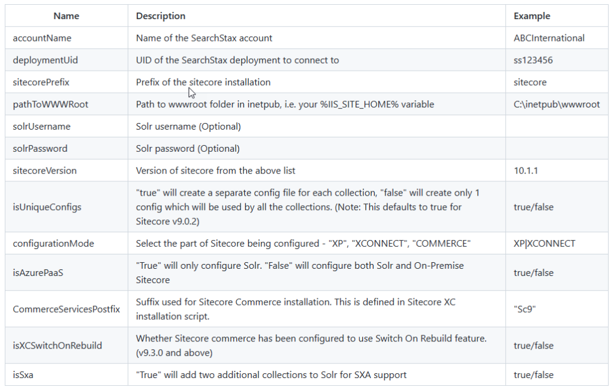The width and height of the screenshot is (614, 390).
Task: Select the 'sitecoreVersion' parameter name
Action: (44, 170)
